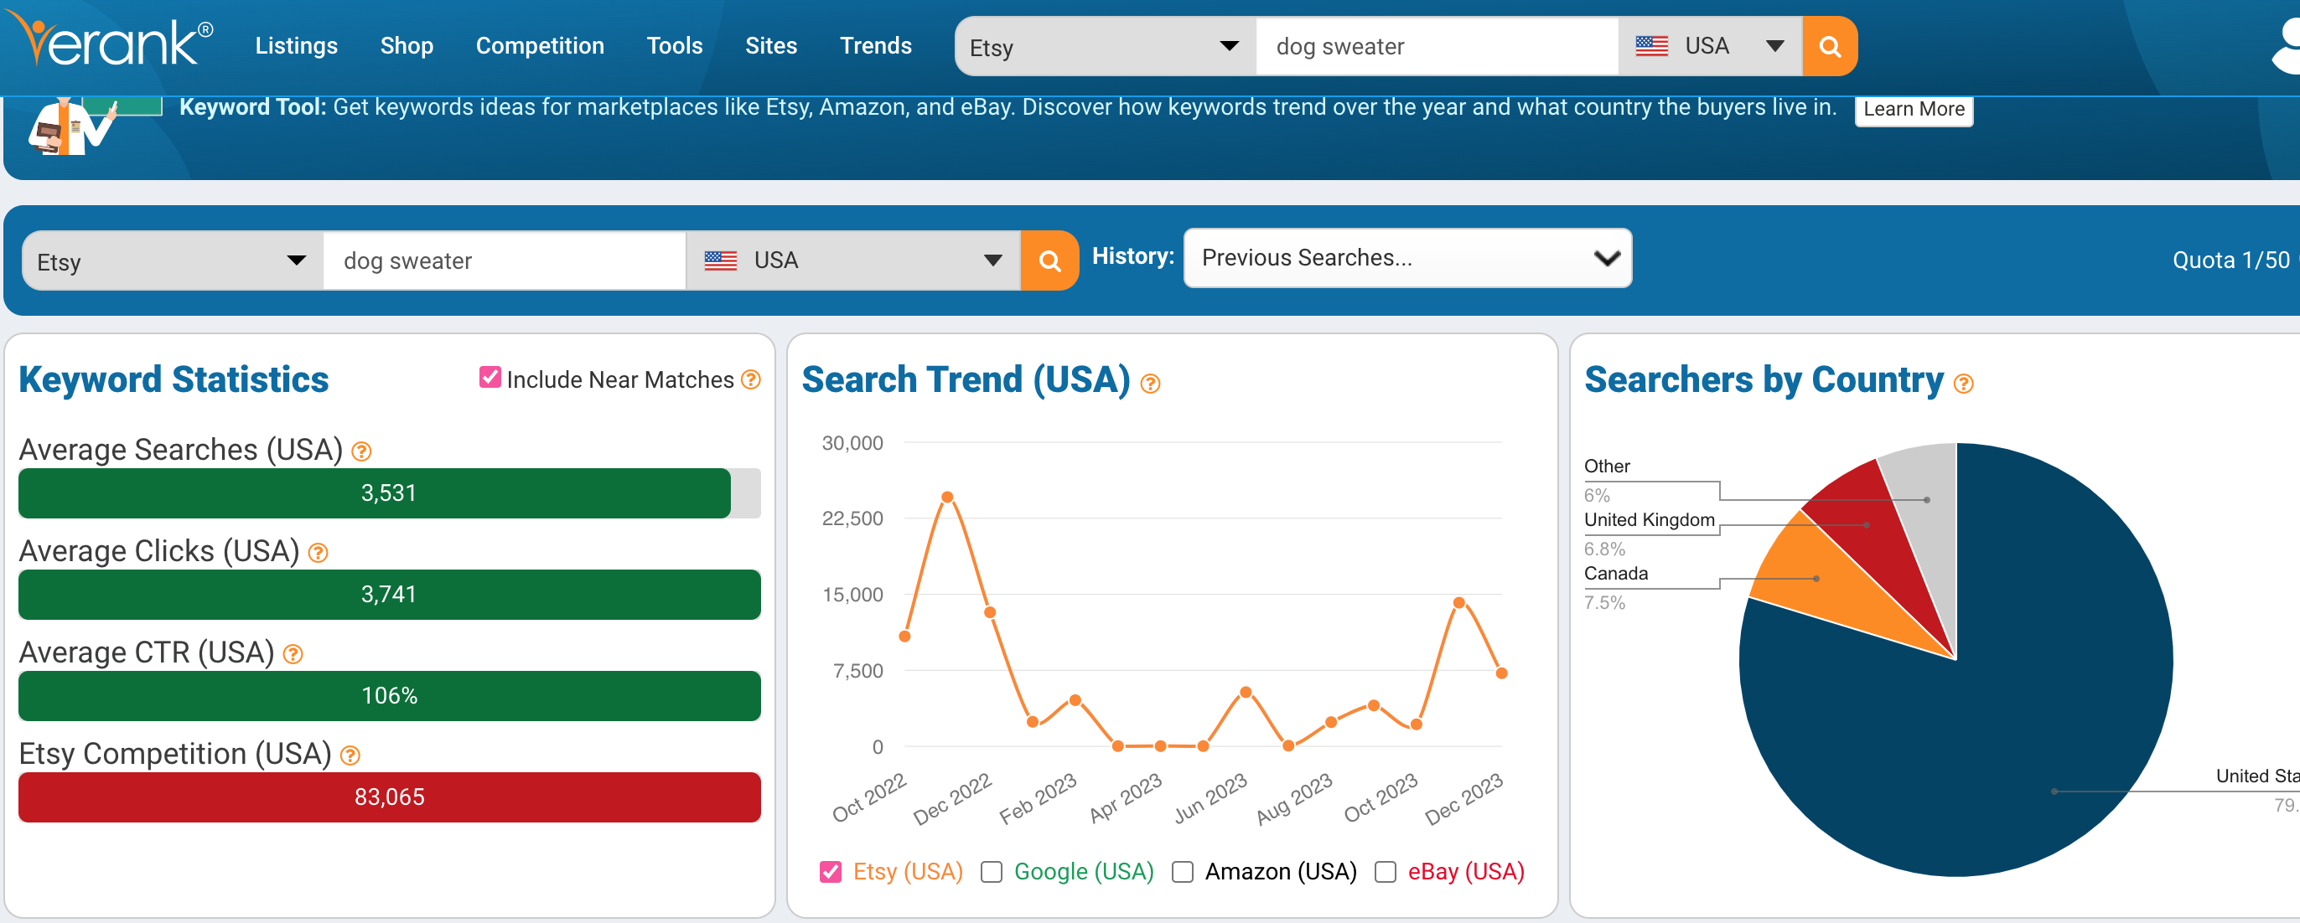Uncheck the Etsy (USA) trend checkbox

click(831, 871)
